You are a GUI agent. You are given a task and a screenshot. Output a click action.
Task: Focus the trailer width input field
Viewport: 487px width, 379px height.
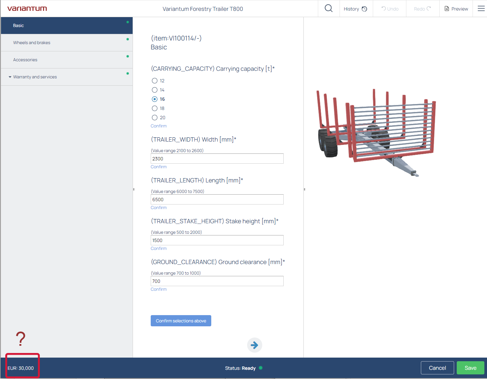(217, 158)
